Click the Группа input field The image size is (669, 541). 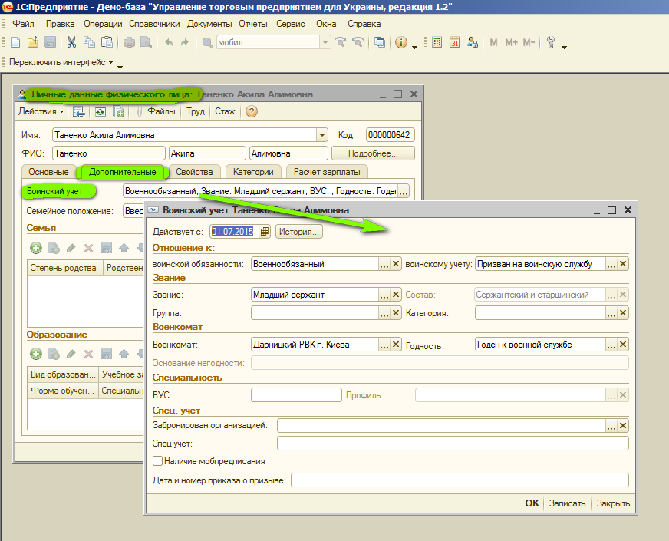(315, 313)
